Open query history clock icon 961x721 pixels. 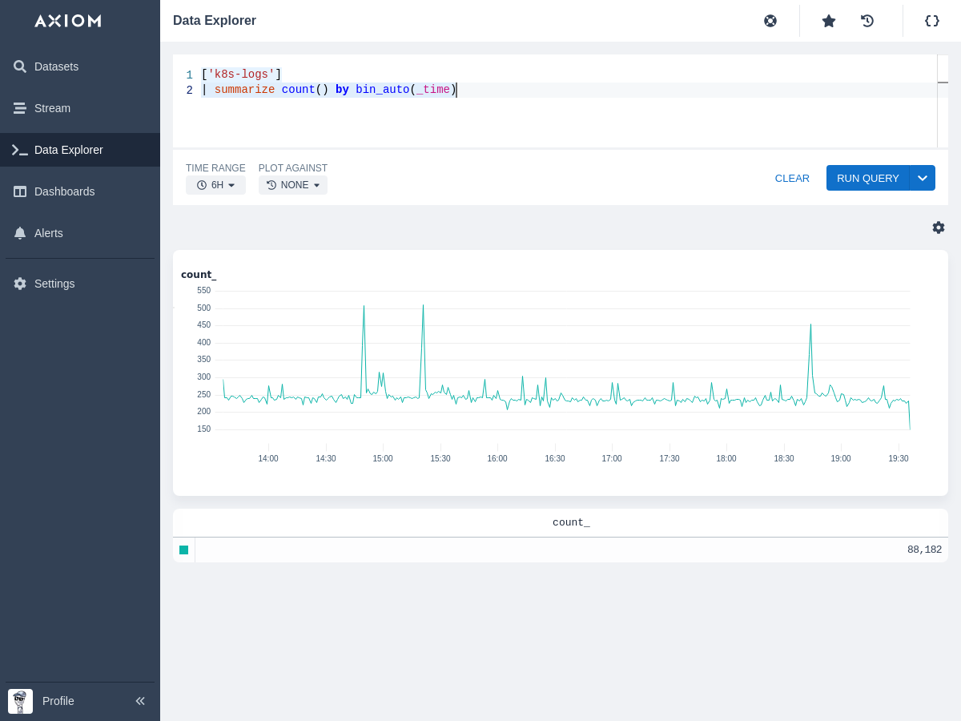coord(867,21)
